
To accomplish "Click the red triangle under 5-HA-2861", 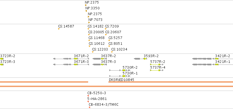I will 88,102.
